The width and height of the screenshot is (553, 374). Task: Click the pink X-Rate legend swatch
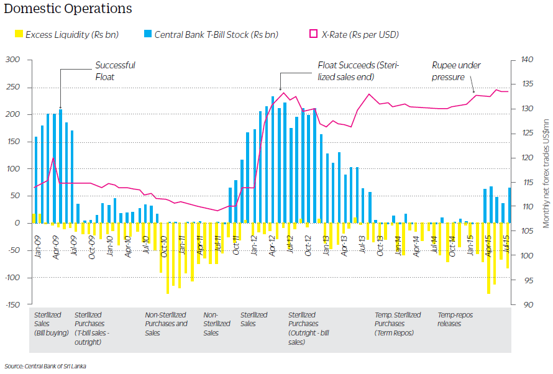(x=313, y=34)
